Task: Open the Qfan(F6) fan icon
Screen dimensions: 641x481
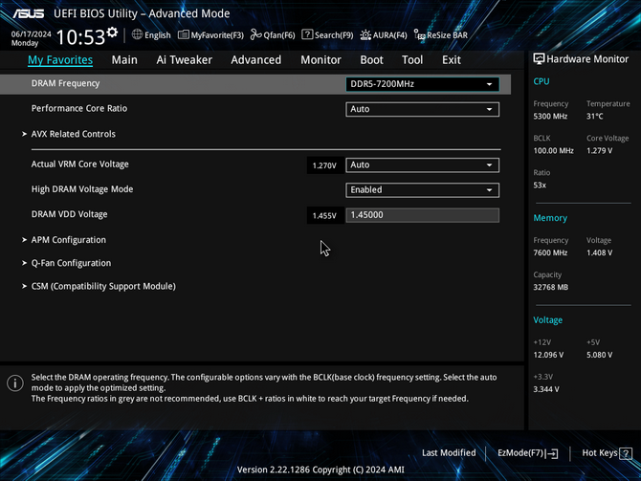Action: point(255,34)
